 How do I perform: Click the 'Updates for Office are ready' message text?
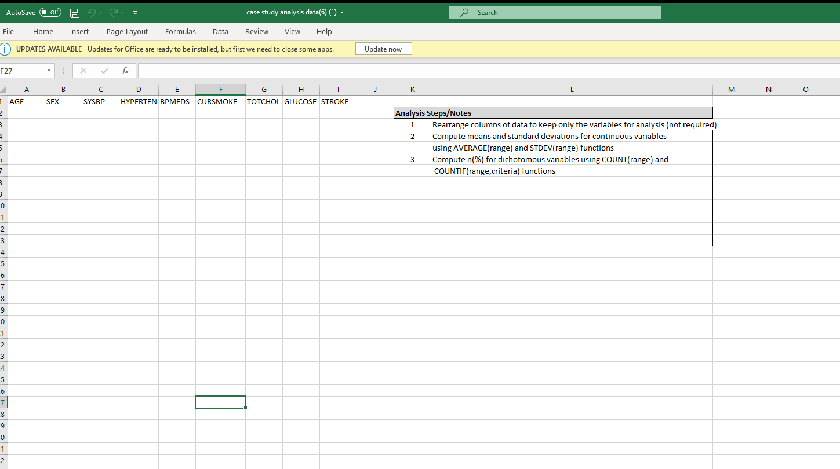click(210, 49)
